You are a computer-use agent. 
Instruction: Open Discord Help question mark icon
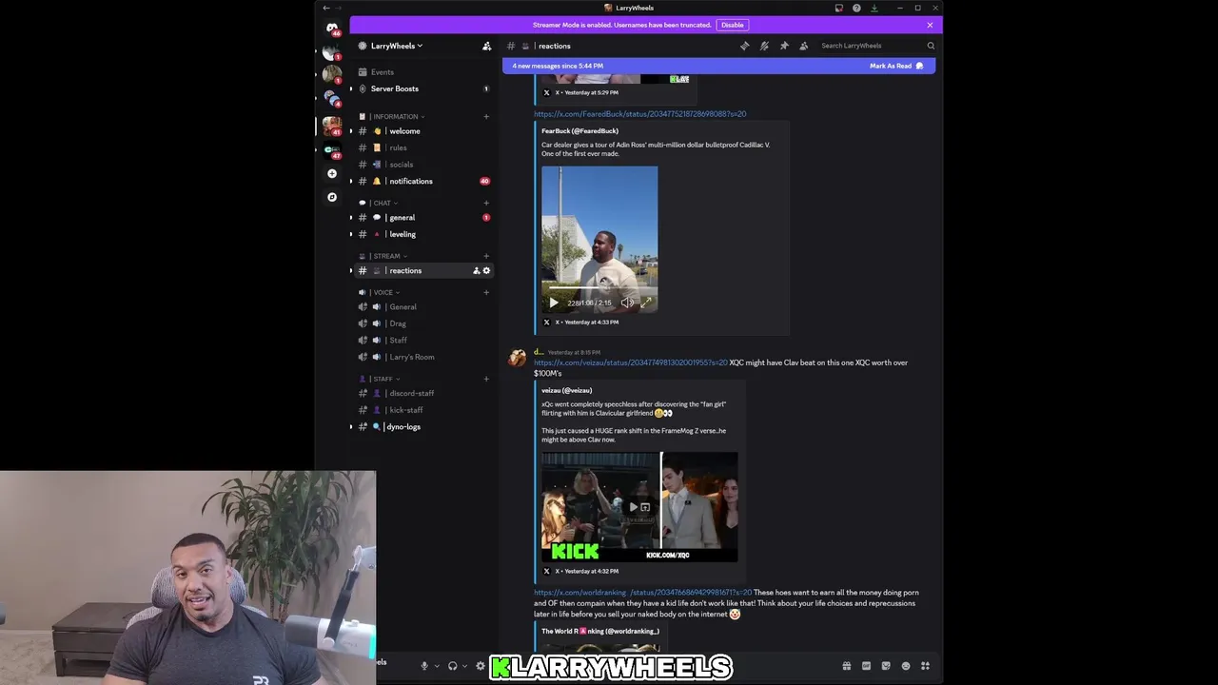(x=856, y=8)
